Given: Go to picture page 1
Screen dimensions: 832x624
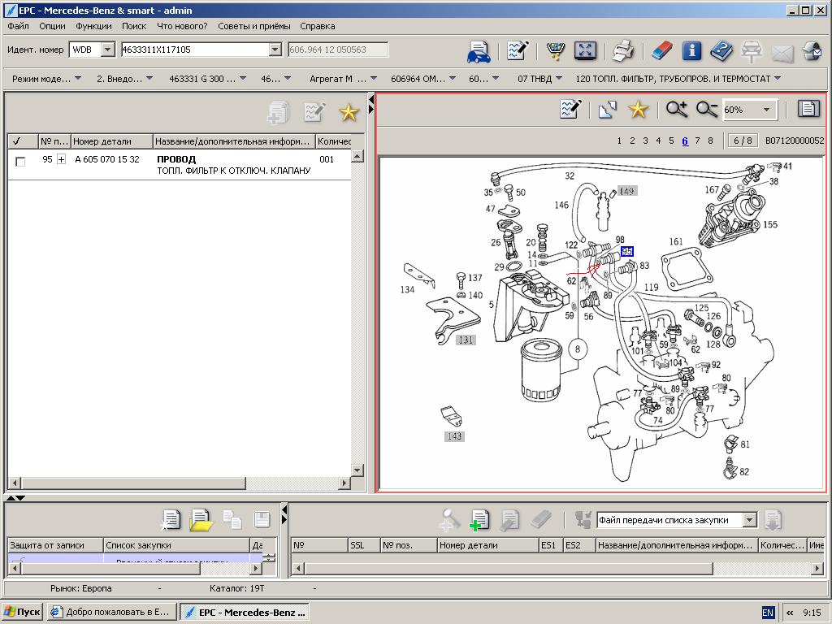Looking at the screenshot, I should tap(618, 141).
